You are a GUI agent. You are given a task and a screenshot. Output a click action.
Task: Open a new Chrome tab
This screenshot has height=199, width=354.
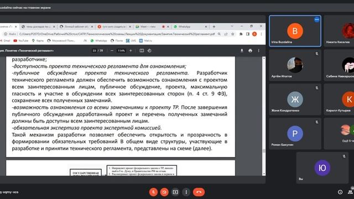coord(214,27)
